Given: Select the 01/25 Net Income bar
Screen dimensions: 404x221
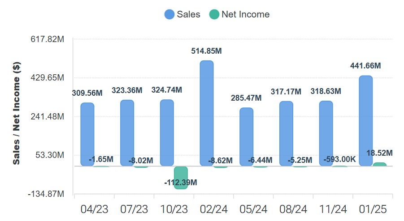Looking at the screenshot, I should [x=379, y=164].
